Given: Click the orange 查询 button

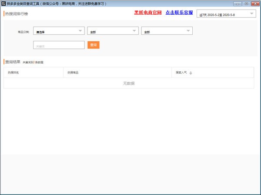Looking at the screenshot, I should click(x=93, y=45).
